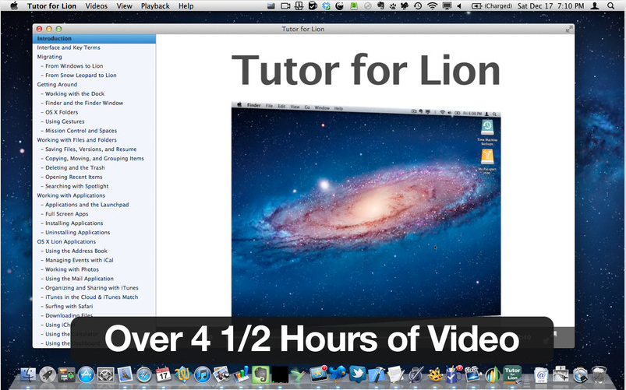Launch the App Store from the Dock

87,375
